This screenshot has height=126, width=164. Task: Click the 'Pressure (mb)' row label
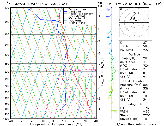click(131, 85)
